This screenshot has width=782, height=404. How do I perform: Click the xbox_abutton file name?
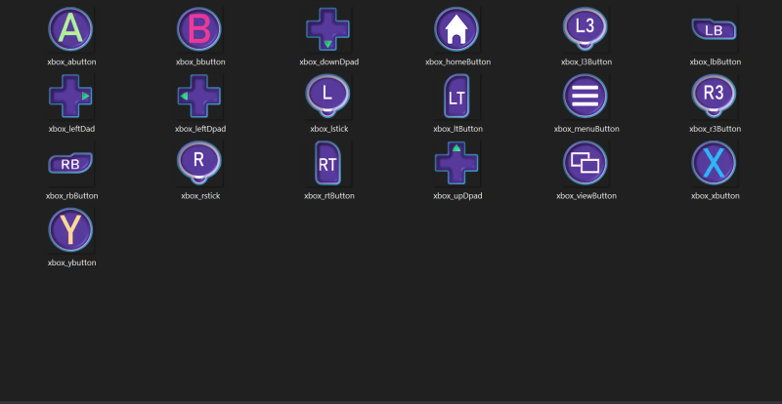[71, 62]
